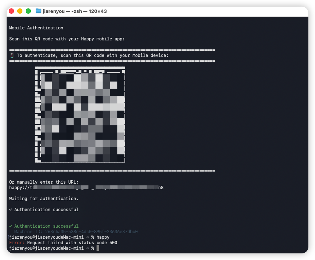Click the Machine ID line
The height and width of the screenshot is (260, 315).
pyautogui.click(x=76, y=231)
